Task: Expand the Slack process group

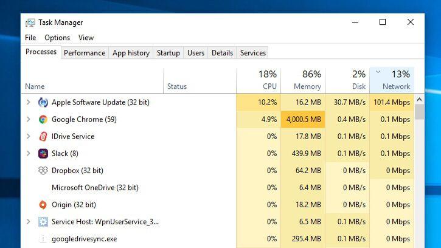Action: [29, 153]
